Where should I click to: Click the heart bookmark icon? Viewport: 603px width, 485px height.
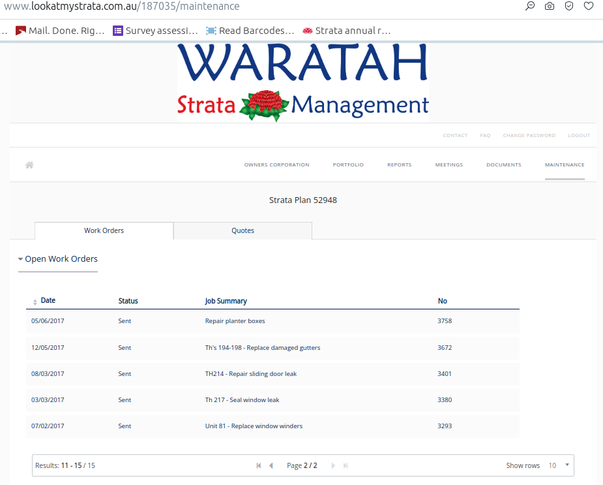click(589, 6)
